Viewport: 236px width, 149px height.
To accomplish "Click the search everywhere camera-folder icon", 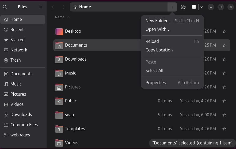I will point(183,7).
